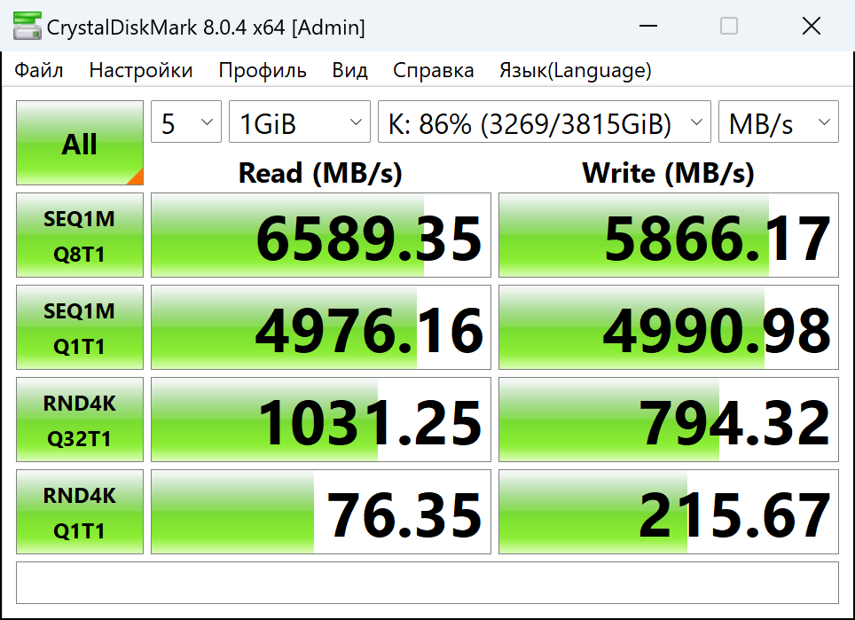Start the SEQ1M Q1T1 test
855x620 pixels.
click(x=80, y=327)
